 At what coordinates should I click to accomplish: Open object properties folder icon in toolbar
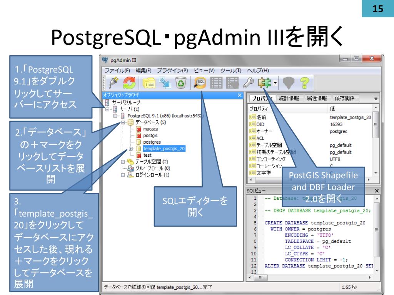coord(149,83)
